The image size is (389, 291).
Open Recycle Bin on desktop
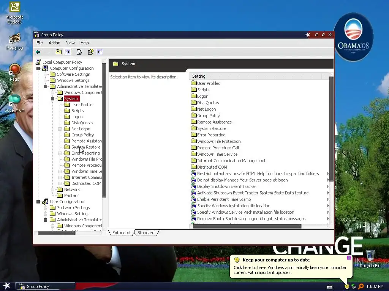(x=370, y=259)
